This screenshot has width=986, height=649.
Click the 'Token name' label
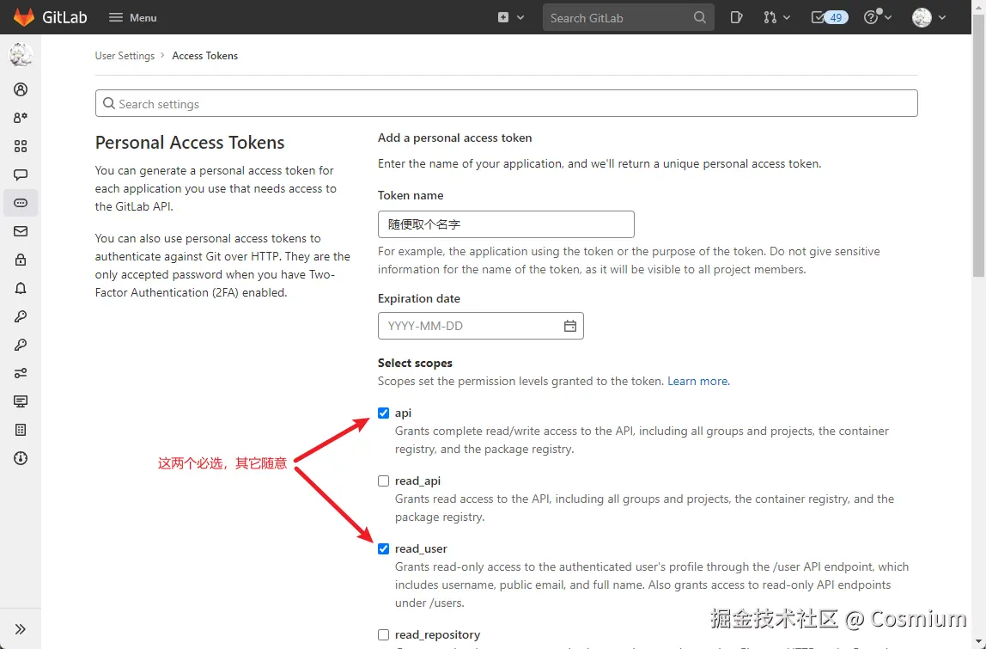(x=411, y=195)
